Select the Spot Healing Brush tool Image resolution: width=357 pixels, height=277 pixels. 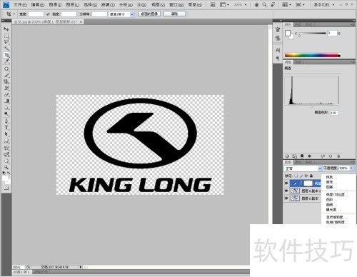[x=6, y=69]
